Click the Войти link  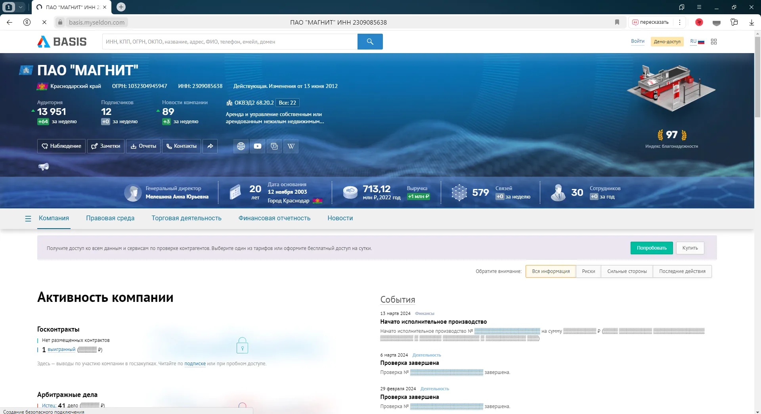637,41
